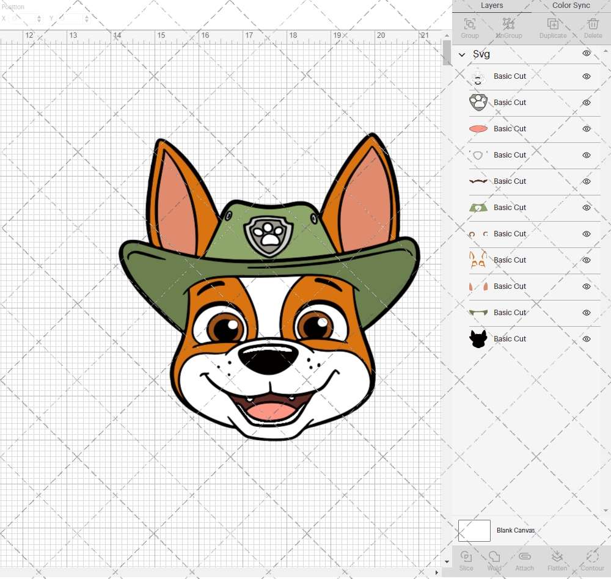Hide the paw badge Basic Cut layer

(x=587, y=103)
